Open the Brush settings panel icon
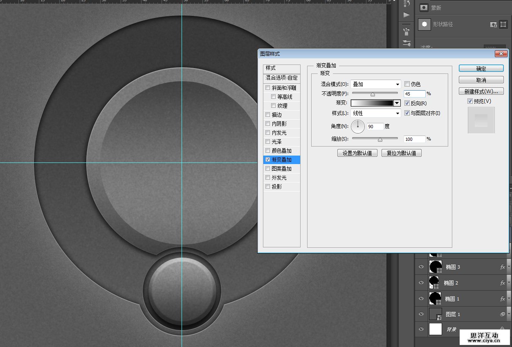 pyautogui.click(x=406, y=42)
